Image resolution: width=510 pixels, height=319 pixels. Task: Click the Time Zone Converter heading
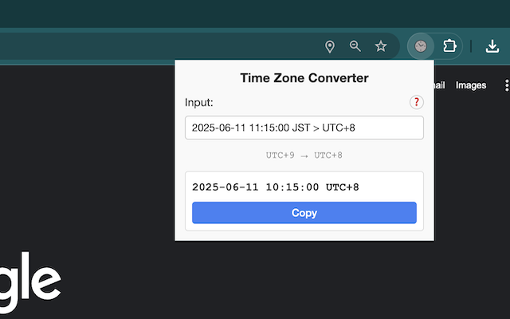point(304,78)
